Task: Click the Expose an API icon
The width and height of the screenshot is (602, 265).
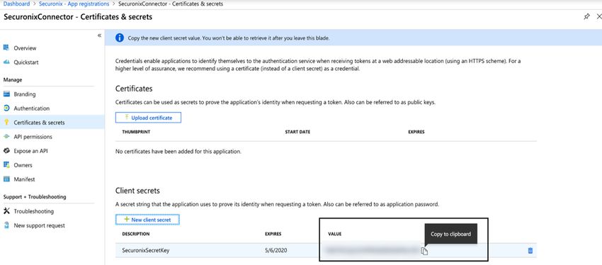Action: coord(6,151)
